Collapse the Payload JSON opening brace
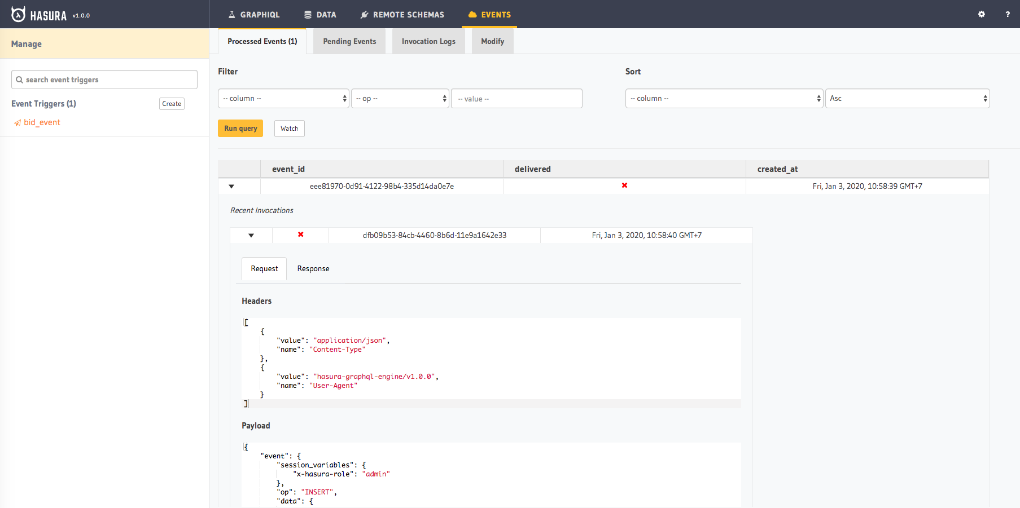 tap(246, 447)
